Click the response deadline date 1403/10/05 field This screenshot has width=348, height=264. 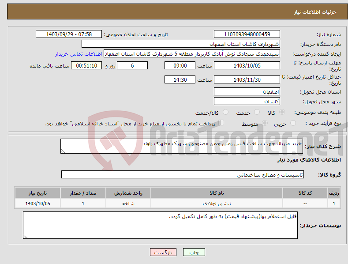click(x=247, y=65)
